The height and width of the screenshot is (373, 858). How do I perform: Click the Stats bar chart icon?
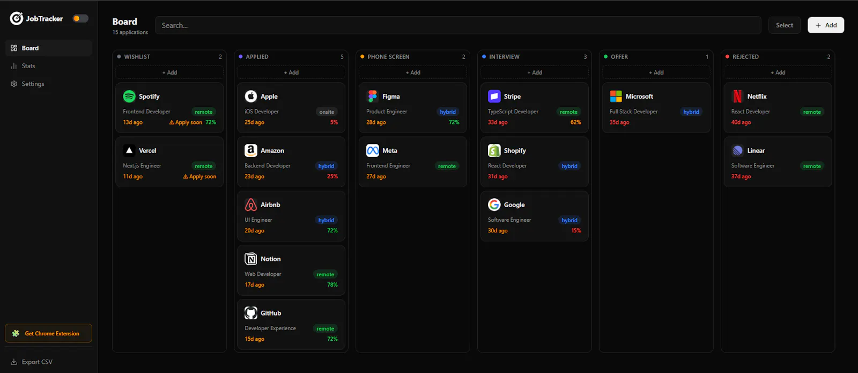point(14,66)
